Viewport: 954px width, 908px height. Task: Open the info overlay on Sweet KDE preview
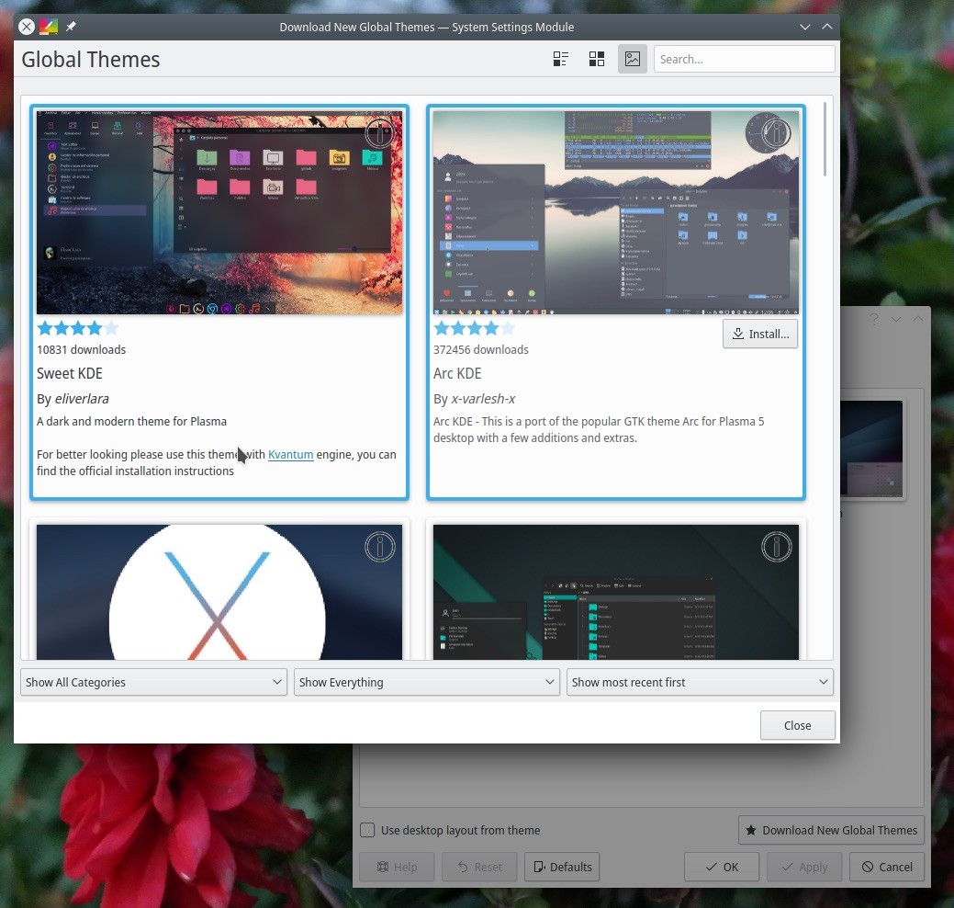point(379,132)
